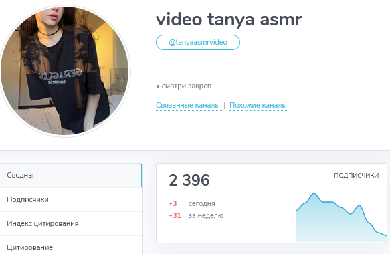Click the -3 daily change value
Screen dimensions: 390x254
[x=173, y=203]
